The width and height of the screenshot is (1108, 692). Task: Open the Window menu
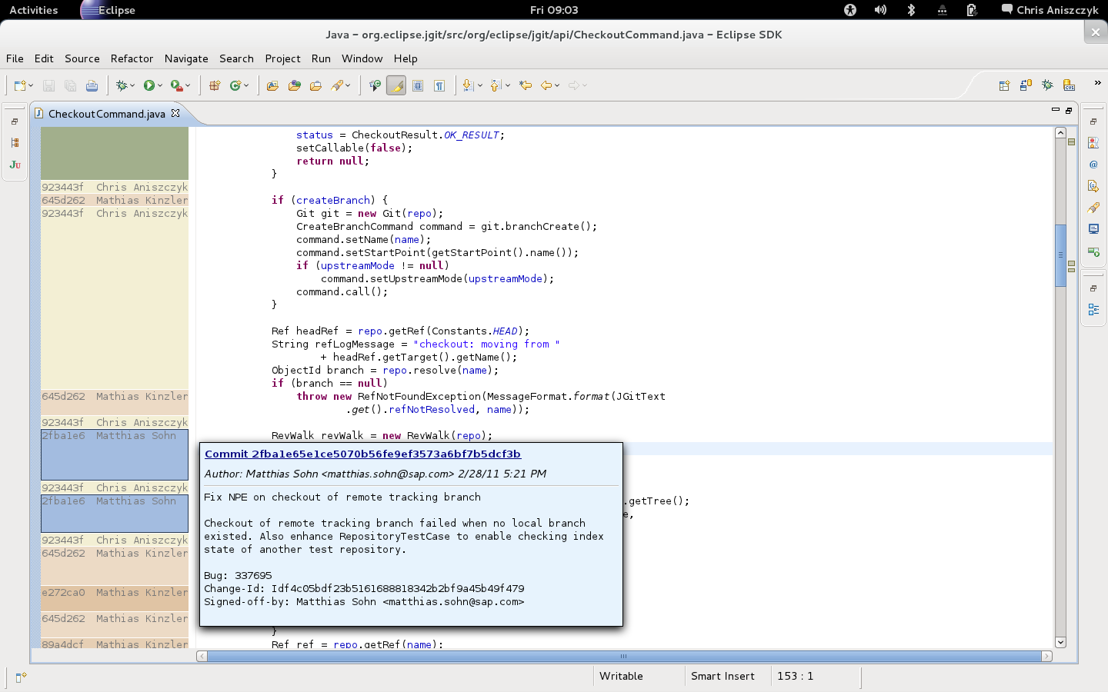tap(362, 58)
